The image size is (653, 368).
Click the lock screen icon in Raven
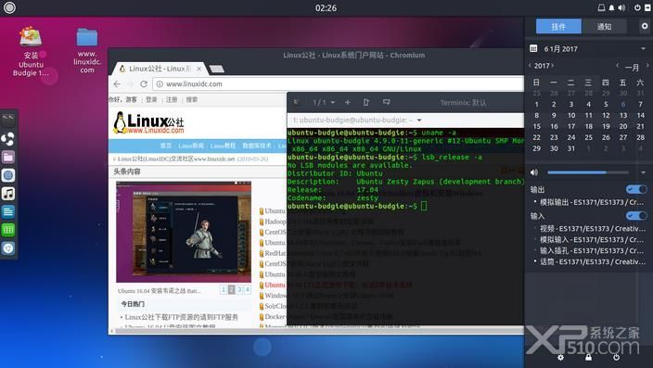click(588, 357)
